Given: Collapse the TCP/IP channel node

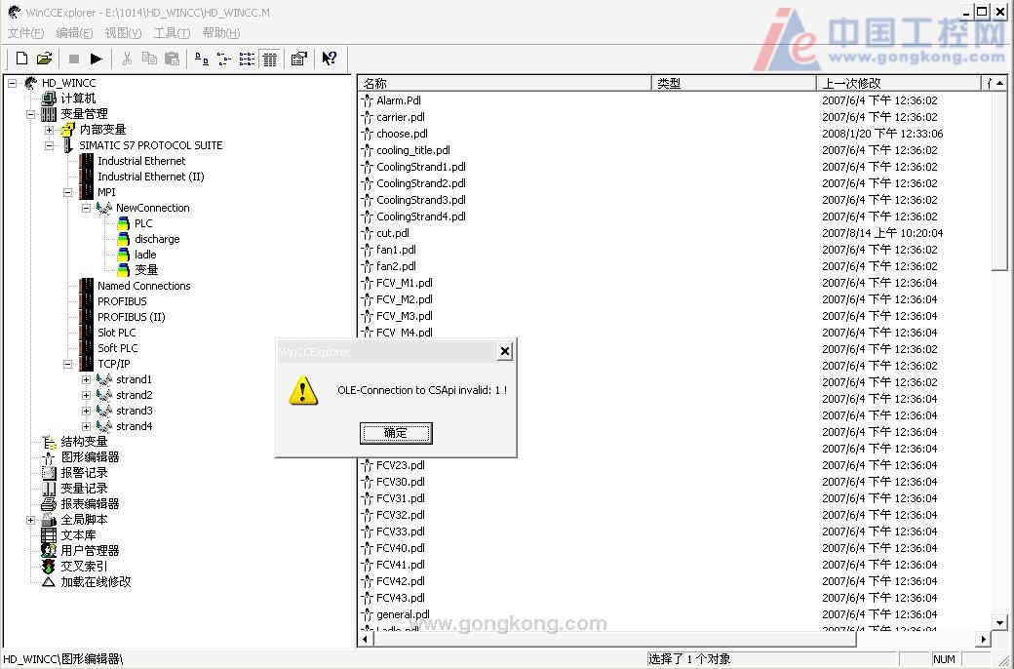Looking at the screenshot, I should point(68,365).
